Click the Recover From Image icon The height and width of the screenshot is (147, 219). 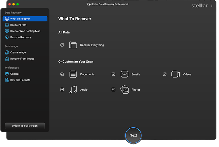[x=7, y=59]
